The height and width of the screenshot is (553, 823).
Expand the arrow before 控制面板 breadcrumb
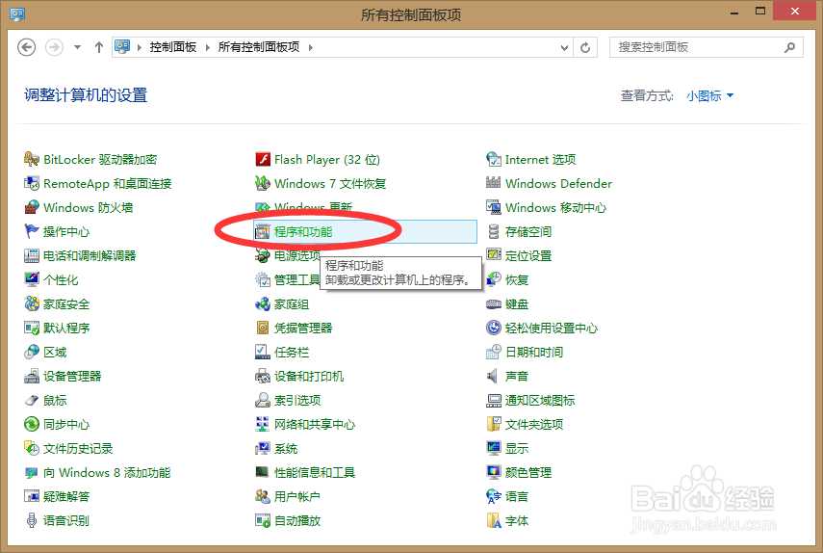click(139, 47)
